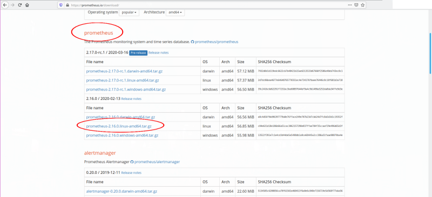432x197 pixels.
Task: Select the 56.50 MiB size cell
Action: point(246,90)
